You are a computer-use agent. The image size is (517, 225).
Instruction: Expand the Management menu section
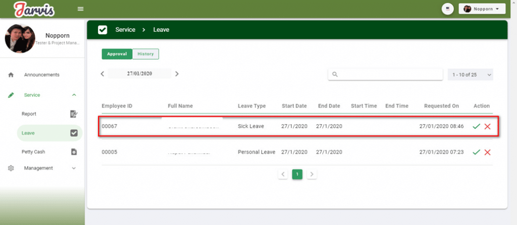point(74,168)
